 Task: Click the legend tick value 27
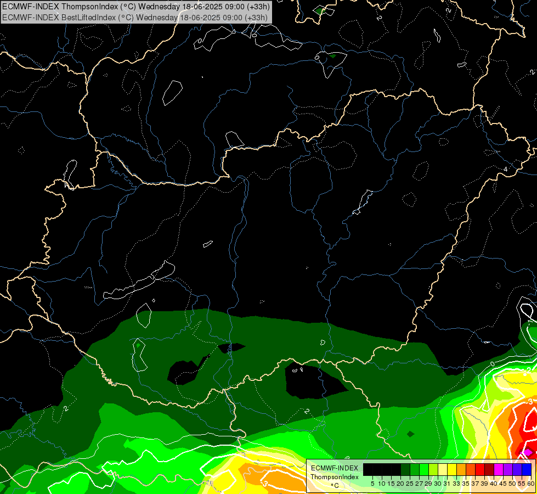pyautogui.click(x=419, y=484)
